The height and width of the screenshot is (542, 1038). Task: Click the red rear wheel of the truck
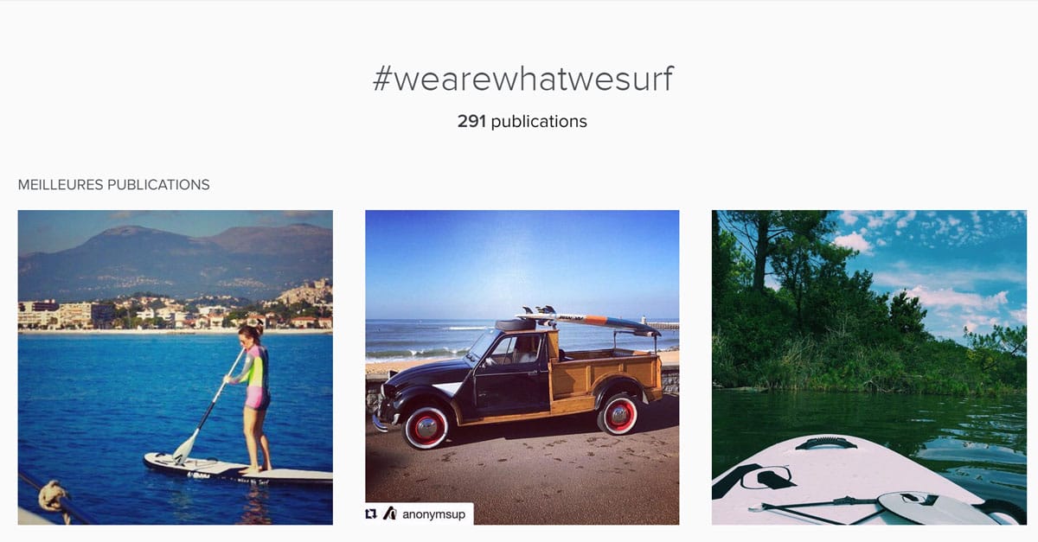coord(618,415)
